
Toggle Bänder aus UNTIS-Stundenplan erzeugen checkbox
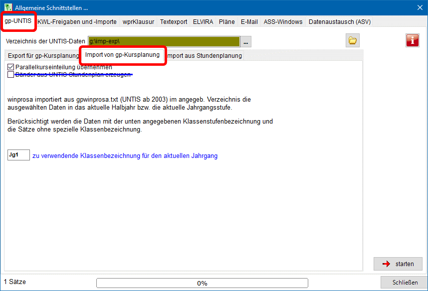[x=11, y=74]
